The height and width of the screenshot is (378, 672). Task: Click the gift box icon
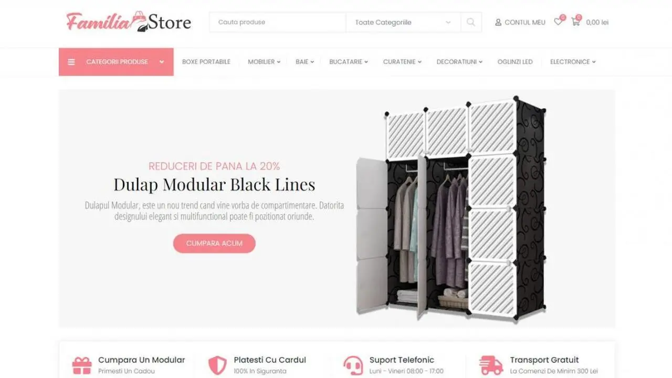pyautogui.click(x=82, y=365)
